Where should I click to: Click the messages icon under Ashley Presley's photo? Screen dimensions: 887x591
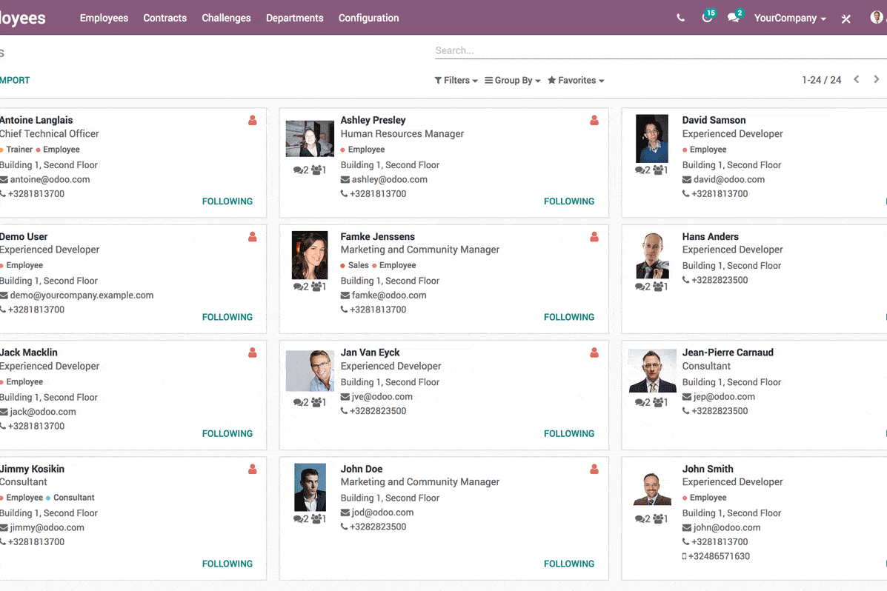pos(300,170)
